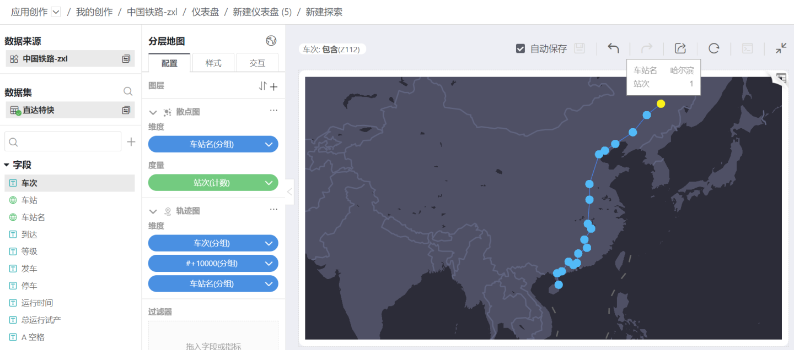Switch to the 交互 tab
Image resolution: width=794 pixels, height=350 pixels.
pyautogui.click(x=257, y=63)
